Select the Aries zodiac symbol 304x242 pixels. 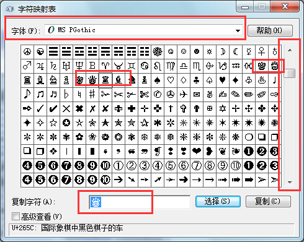point(105,66)
